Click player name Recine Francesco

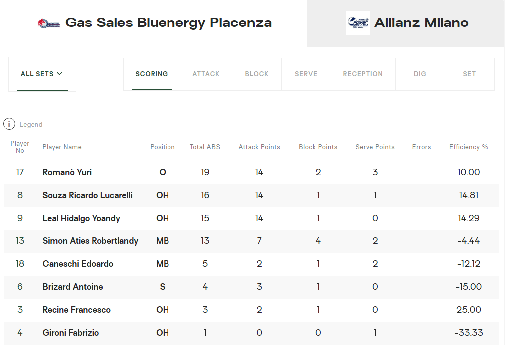click(77, 310)
